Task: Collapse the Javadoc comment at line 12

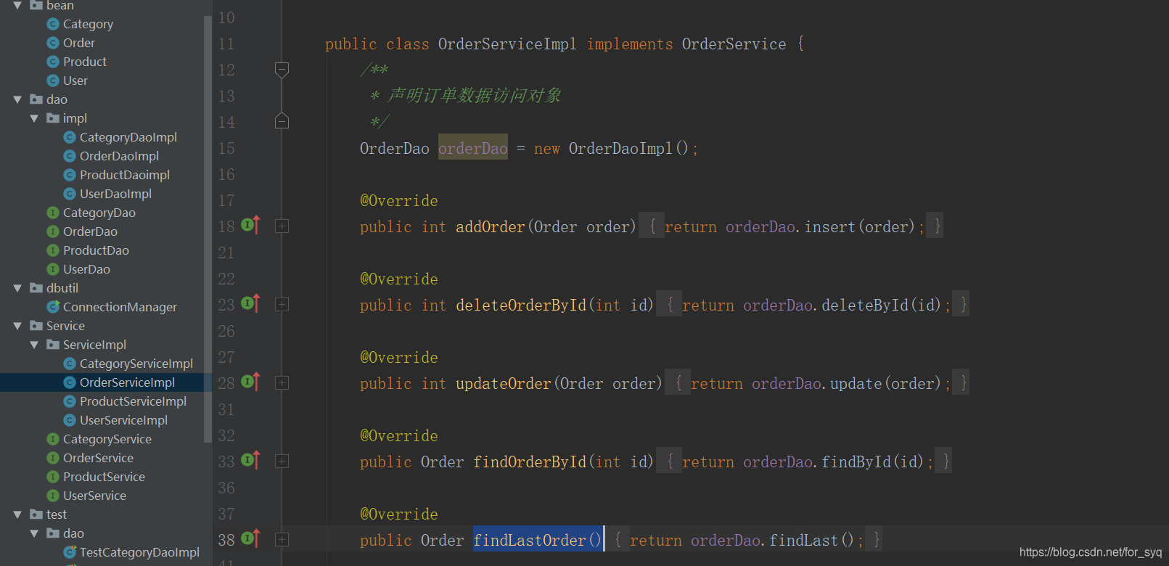Action: 282,70
